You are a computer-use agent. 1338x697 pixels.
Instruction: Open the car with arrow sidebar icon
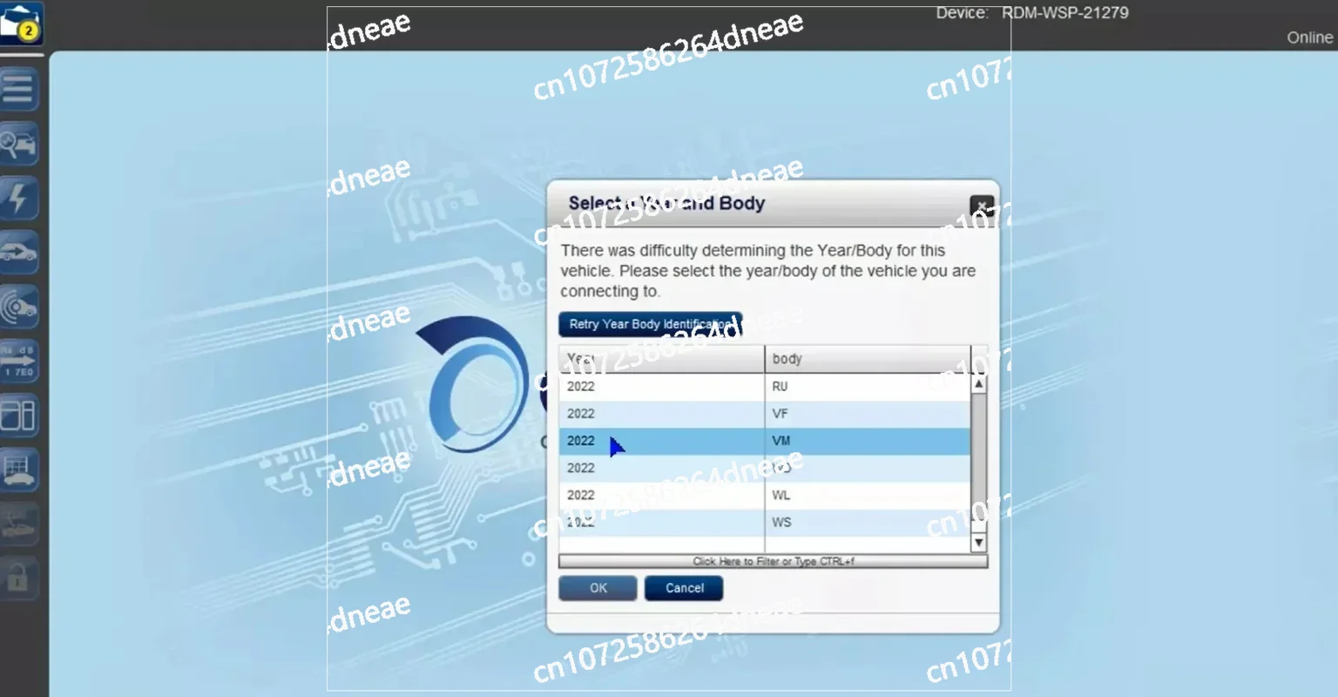(x=19, y=253)
